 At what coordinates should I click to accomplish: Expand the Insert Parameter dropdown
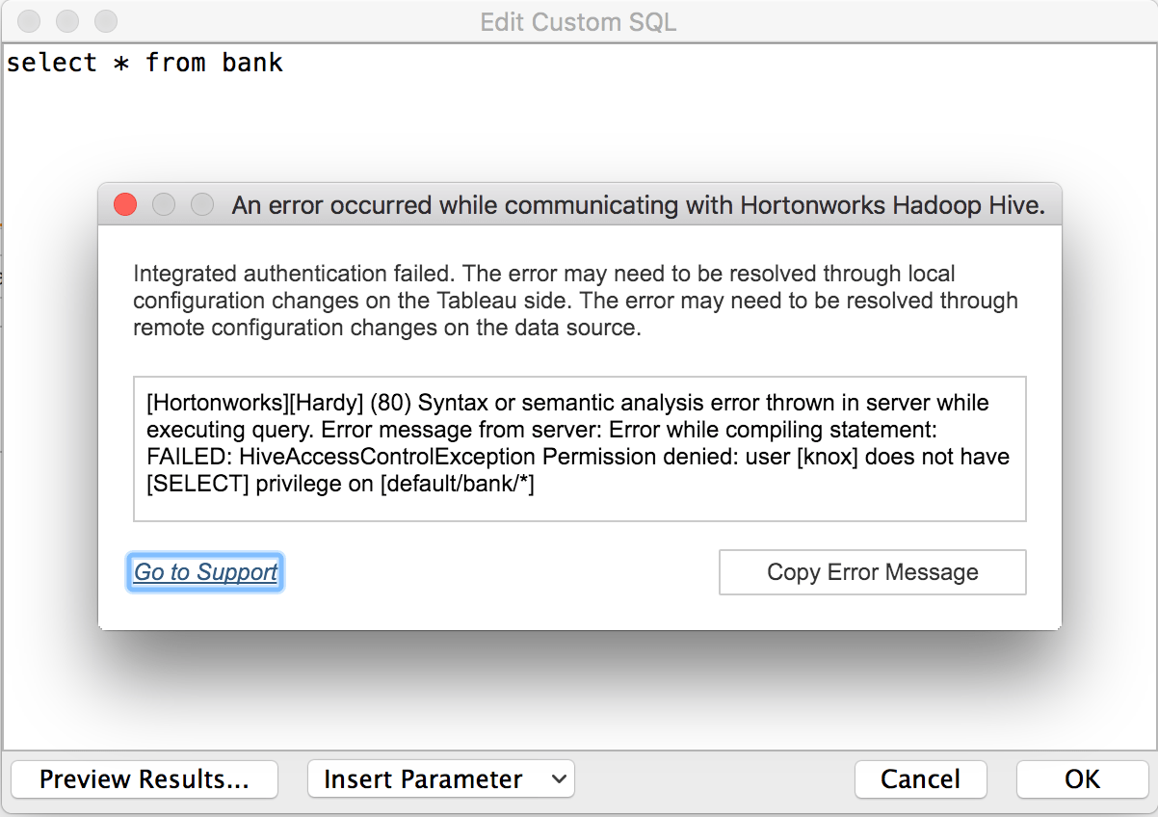(x=440, y=778)
